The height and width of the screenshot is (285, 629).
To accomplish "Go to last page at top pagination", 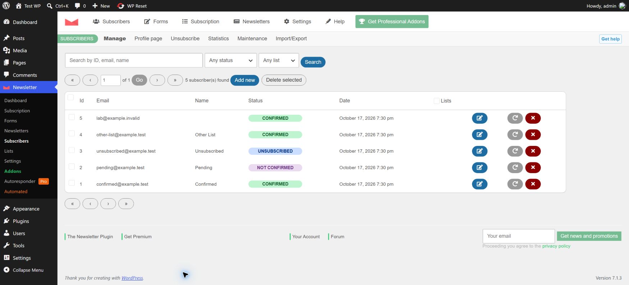I will pos(175,80).
